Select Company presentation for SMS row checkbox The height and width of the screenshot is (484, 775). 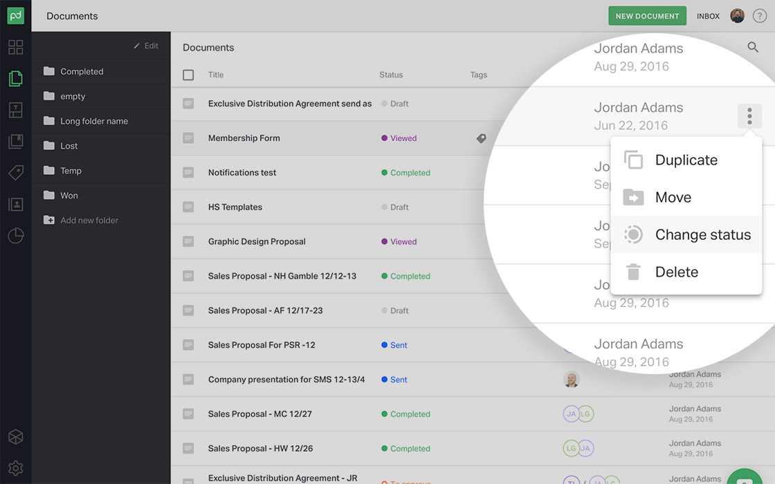pos(188,380)
